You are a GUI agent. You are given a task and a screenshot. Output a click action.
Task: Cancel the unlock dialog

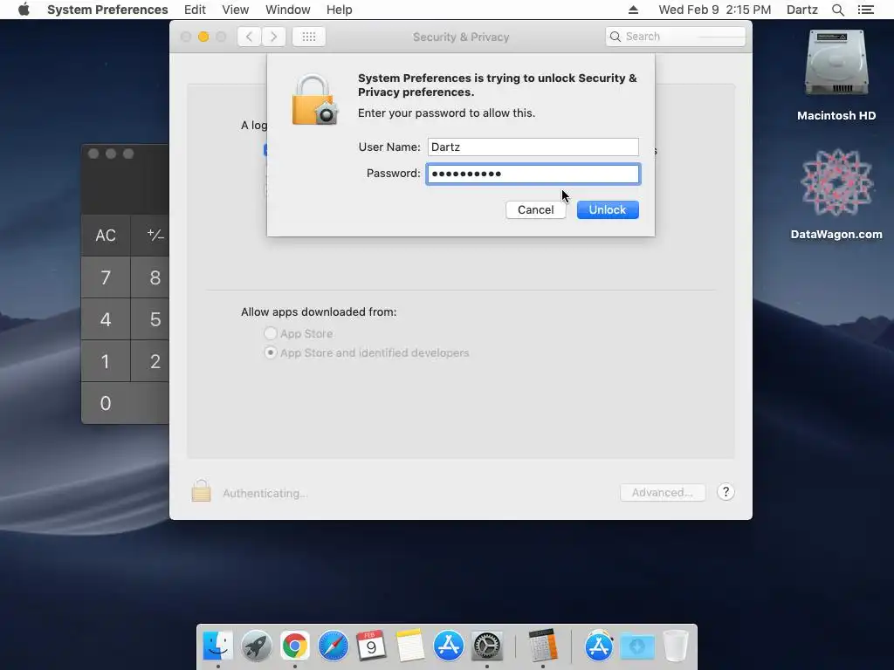[535, 209]
